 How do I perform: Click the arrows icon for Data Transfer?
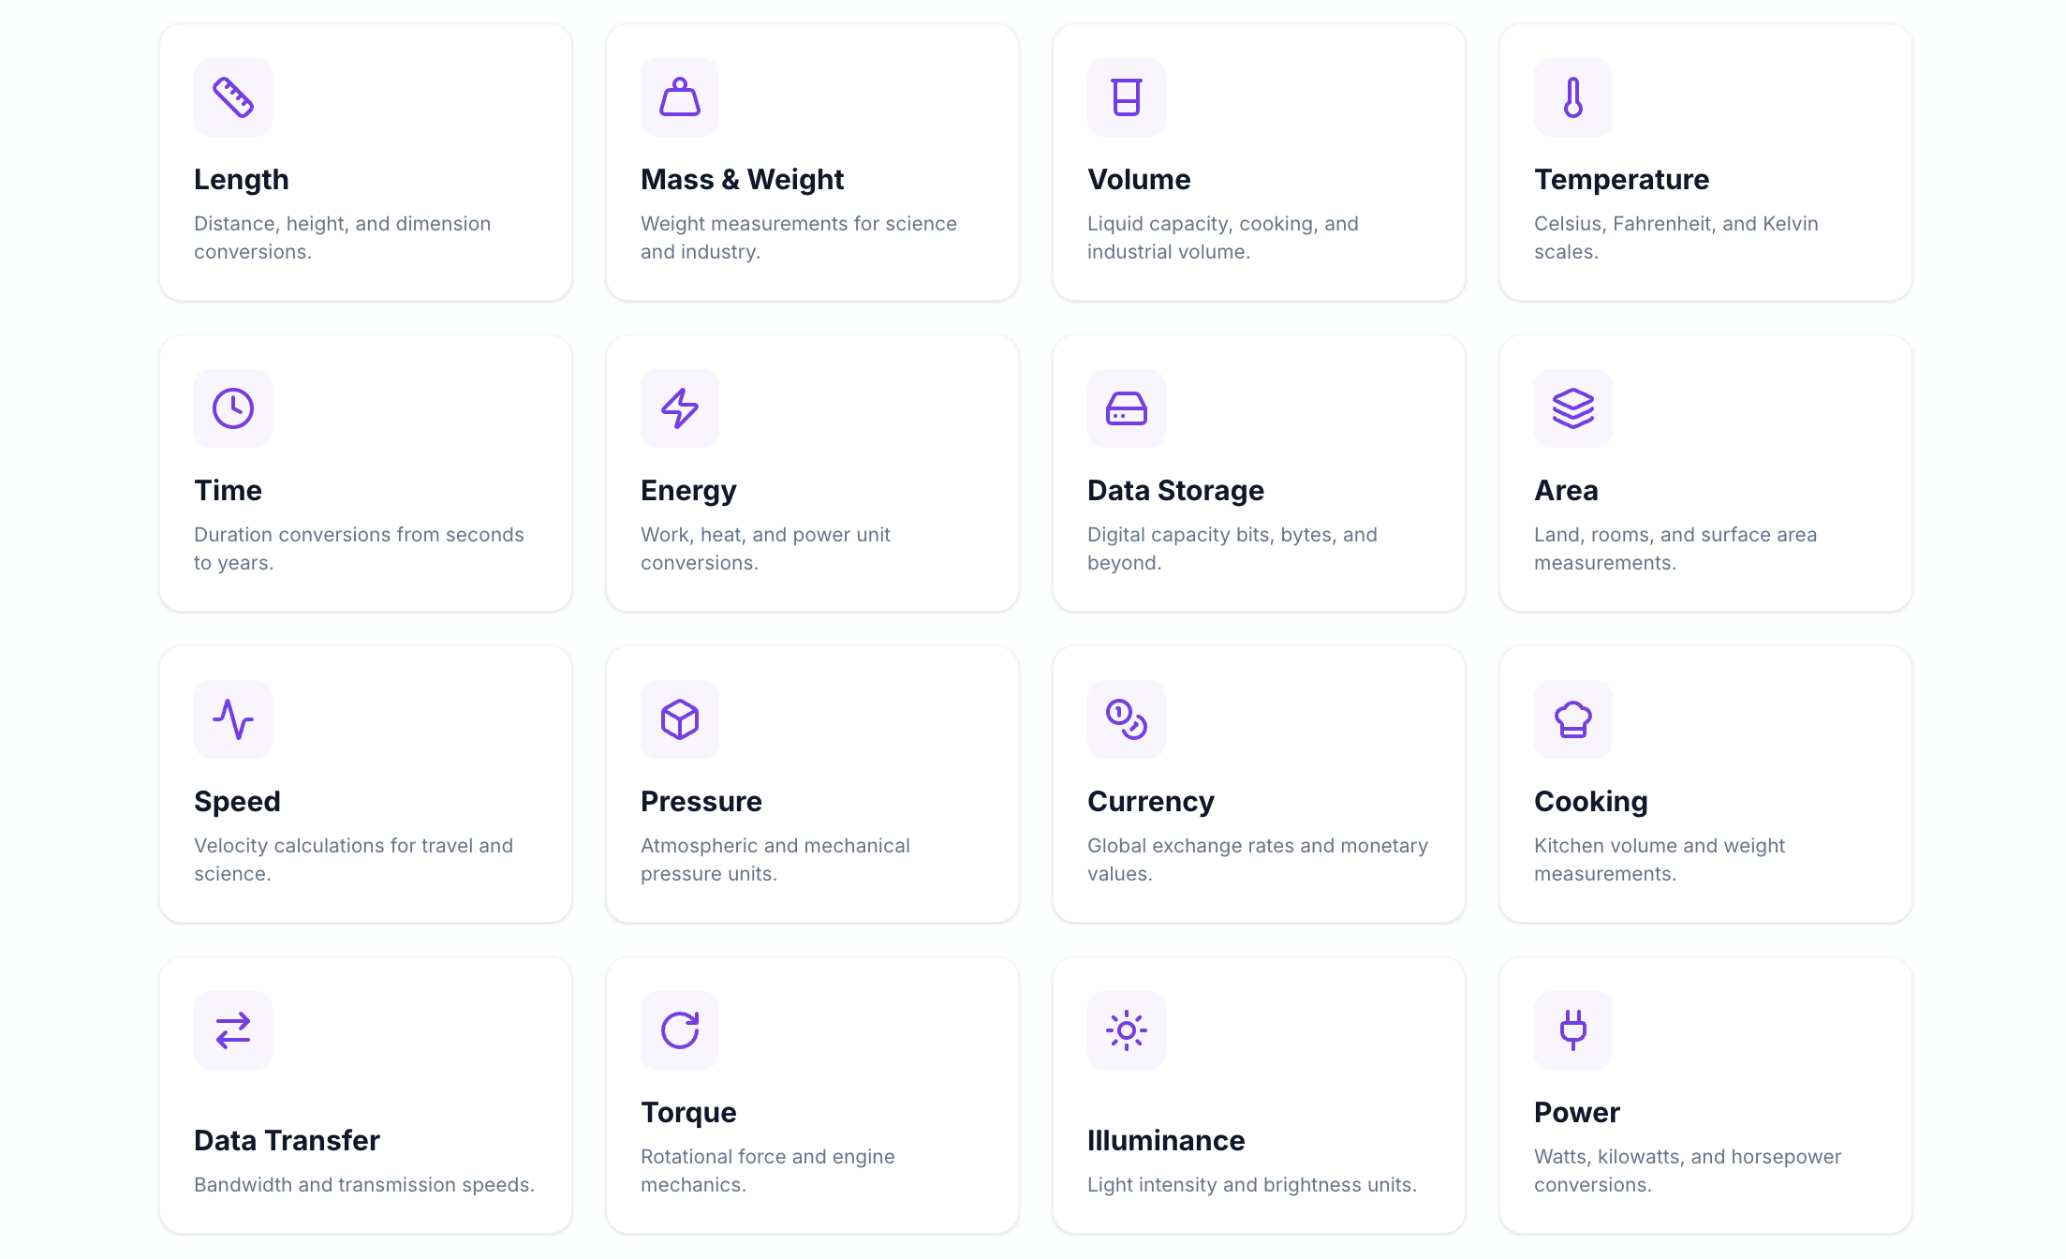pyautogui.click(x=232, y=1030)
